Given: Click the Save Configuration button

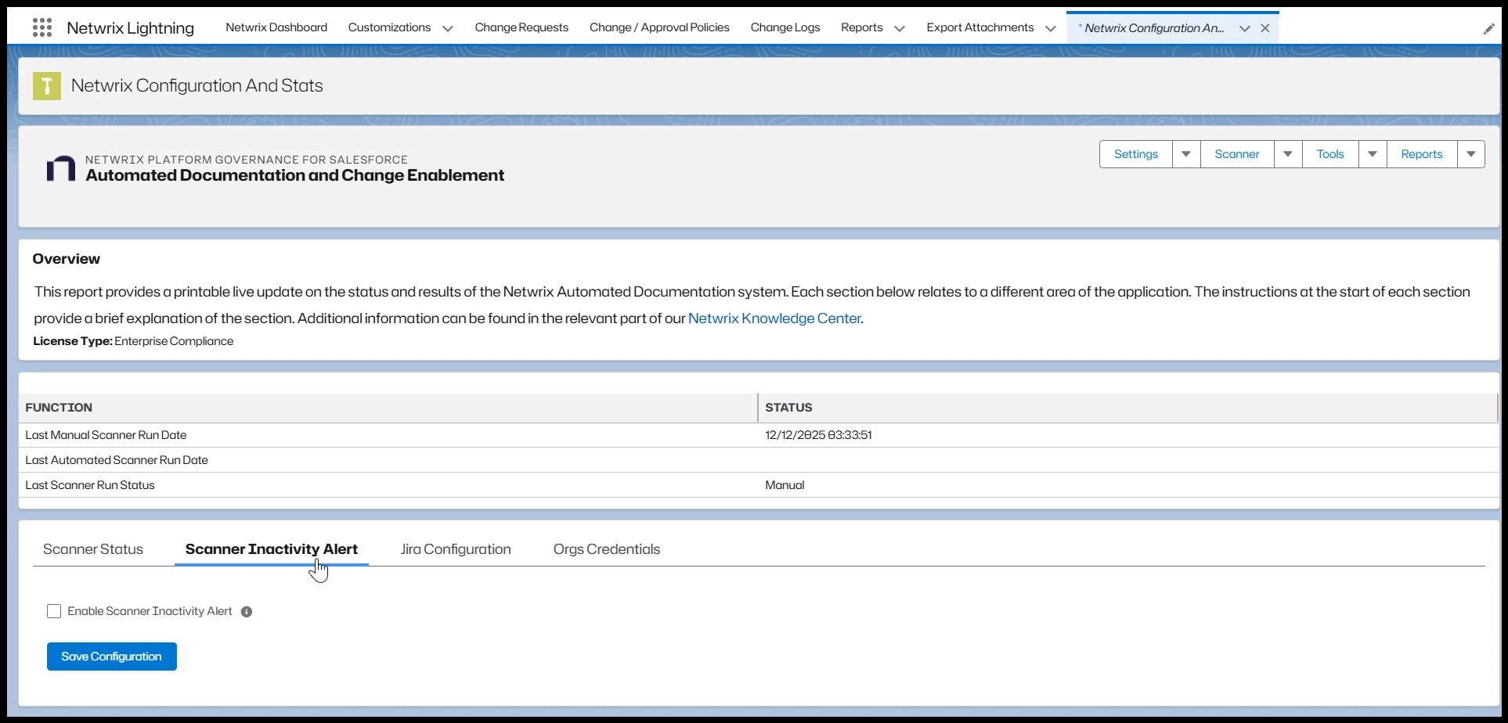Looking at the screenshot, I should [112, 656].
